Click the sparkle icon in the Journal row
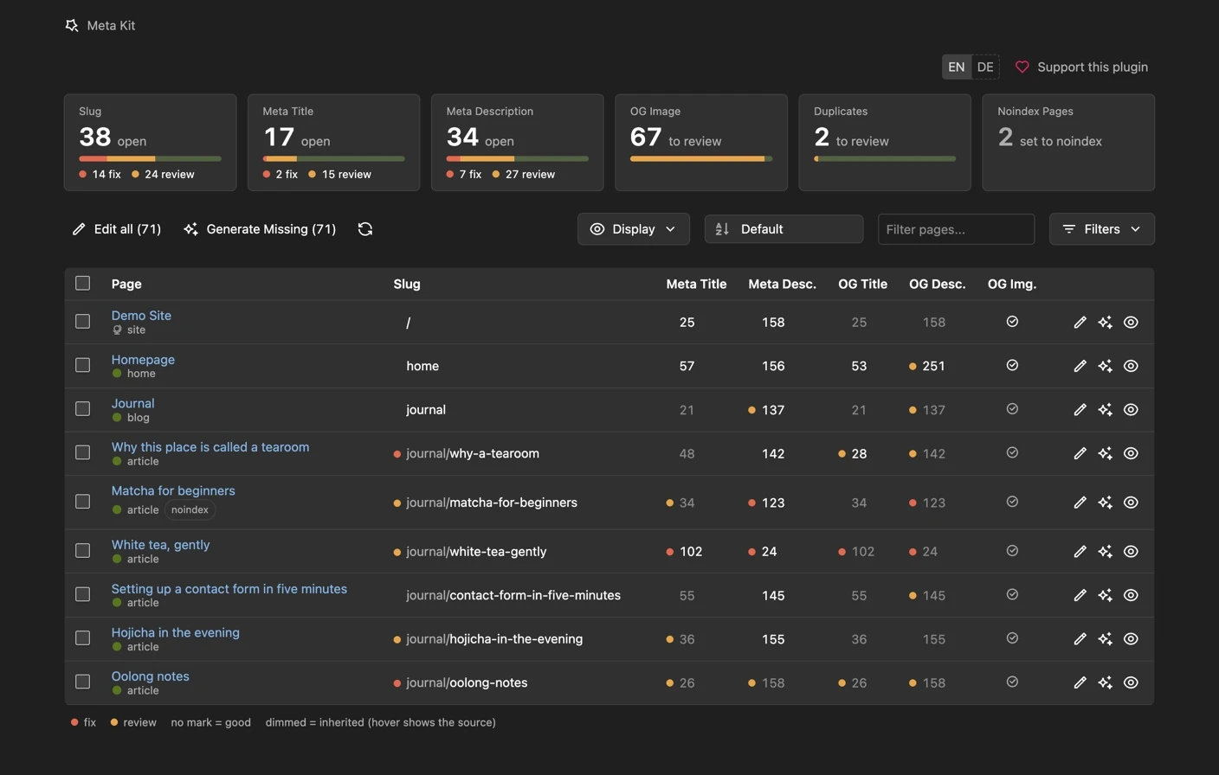This screenshot has height=775, width=1219. coord(1105,410)
